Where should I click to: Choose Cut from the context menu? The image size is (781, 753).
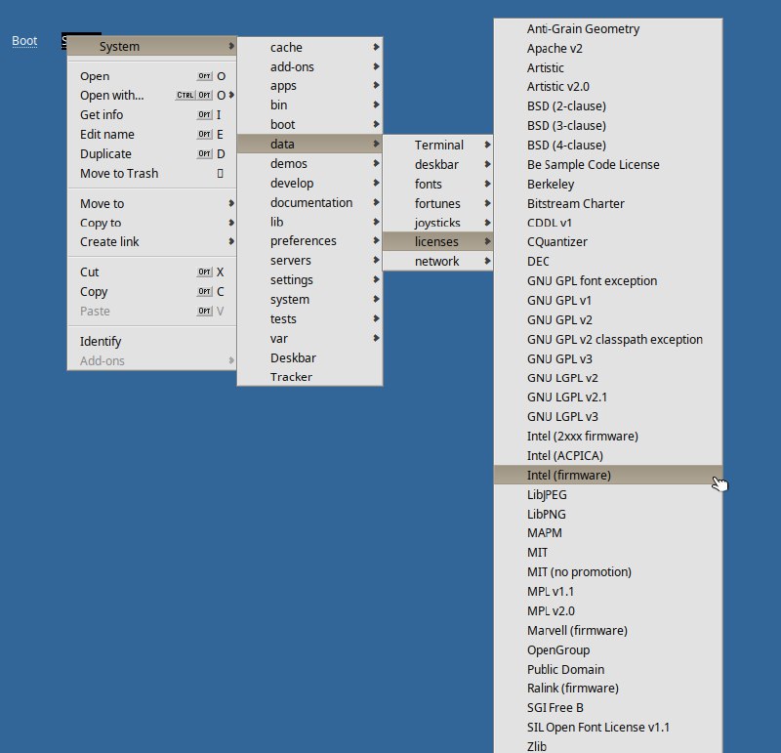point(90,272)
